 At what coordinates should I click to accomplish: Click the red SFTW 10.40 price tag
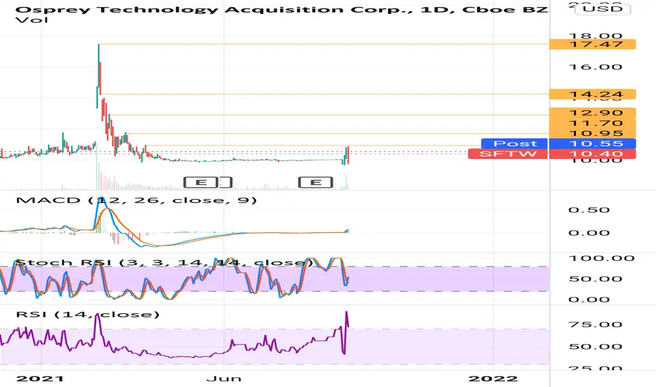pyautogui.click(x=552, y=153)
